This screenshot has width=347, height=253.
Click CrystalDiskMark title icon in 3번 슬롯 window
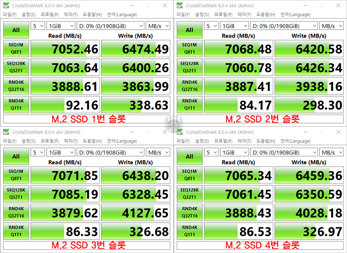coord(6,132)
